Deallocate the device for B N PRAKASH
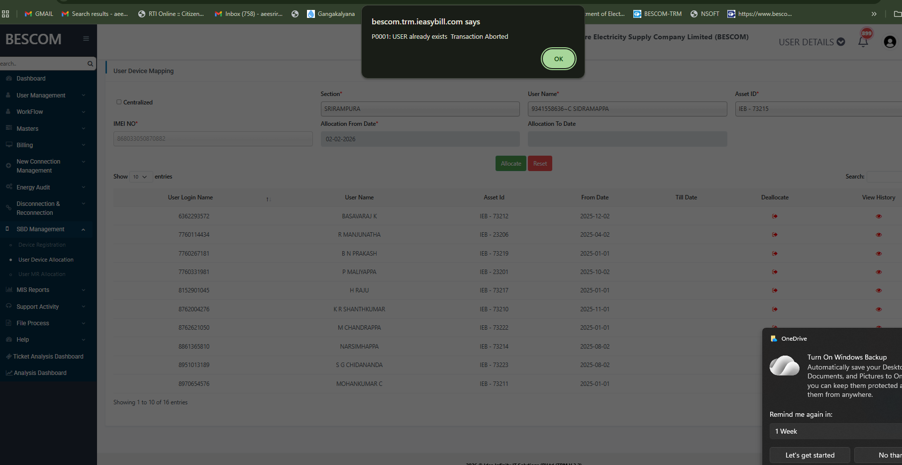This screenshot has width=902, height=465. [775, 254]
